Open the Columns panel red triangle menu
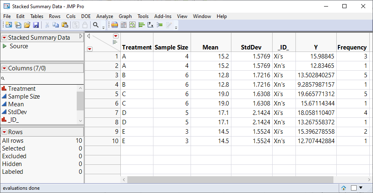 4,68
